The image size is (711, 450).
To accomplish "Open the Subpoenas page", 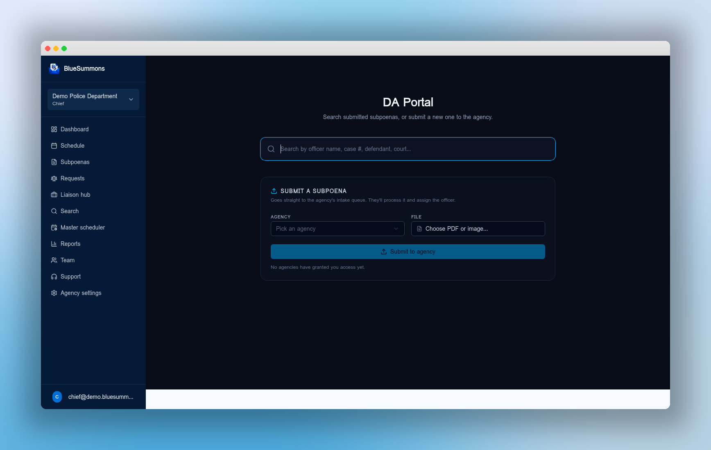I will click(x=93, y=162).
